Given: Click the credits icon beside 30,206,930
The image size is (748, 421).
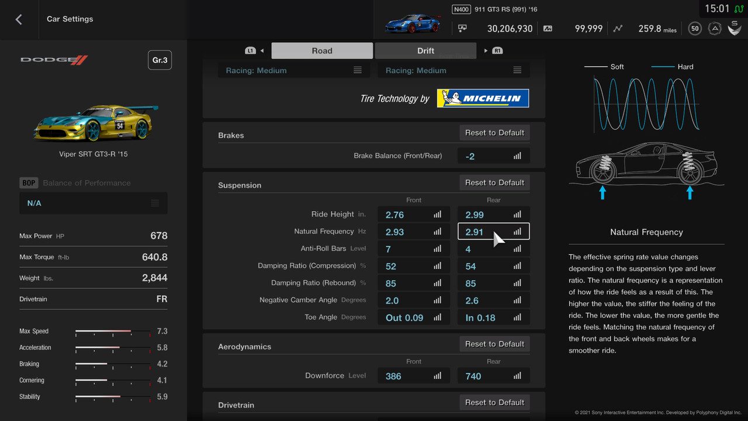Looking at the screenshot, I should 462,28.
